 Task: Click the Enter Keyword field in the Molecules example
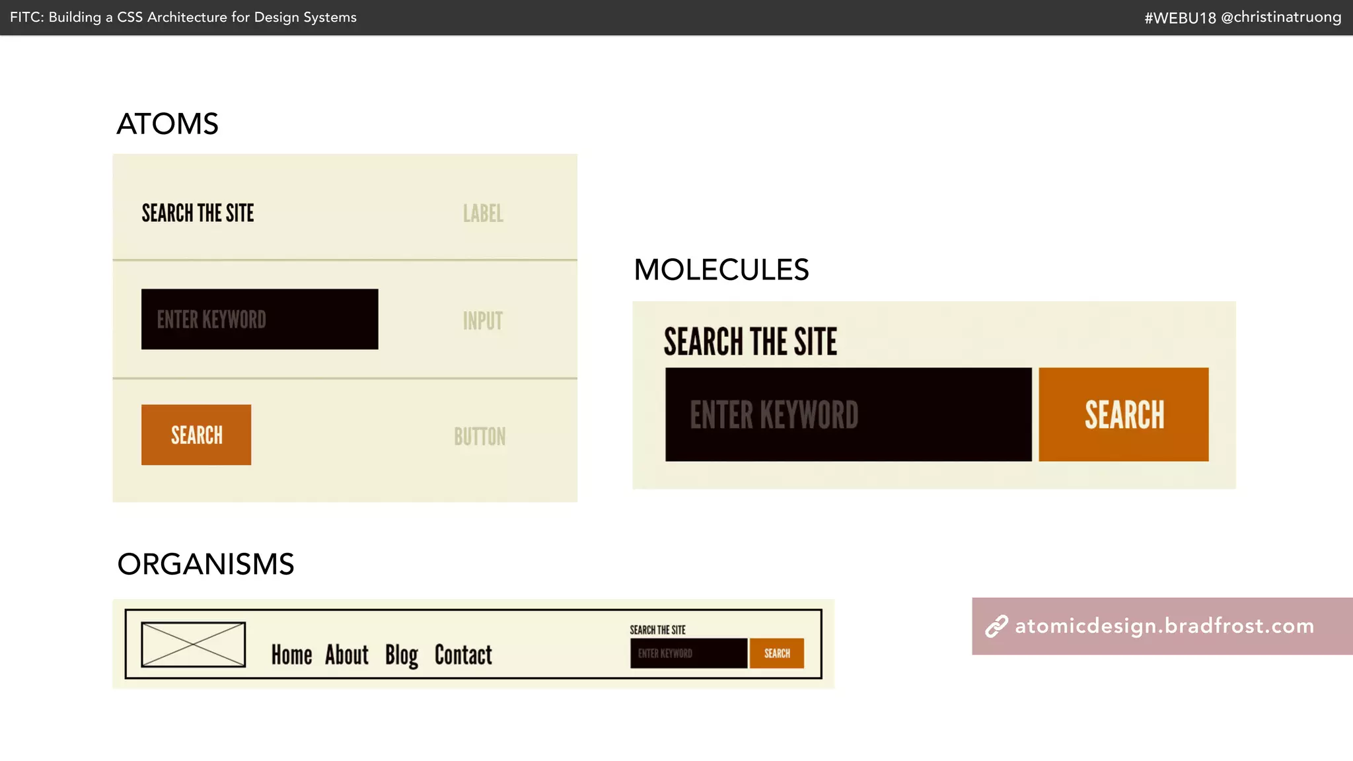pos(848,414)
